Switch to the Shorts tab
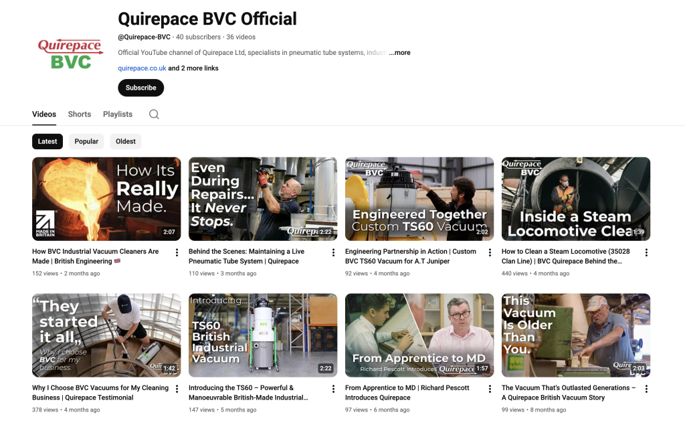This screenshot has height=425, width=685. click(79, 114)
